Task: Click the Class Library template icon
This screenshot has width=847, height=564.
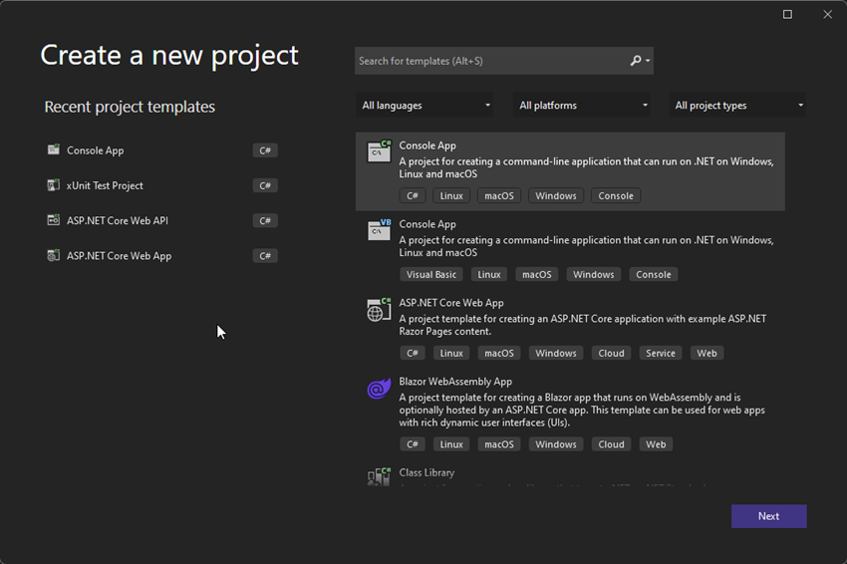Action: 379,476
